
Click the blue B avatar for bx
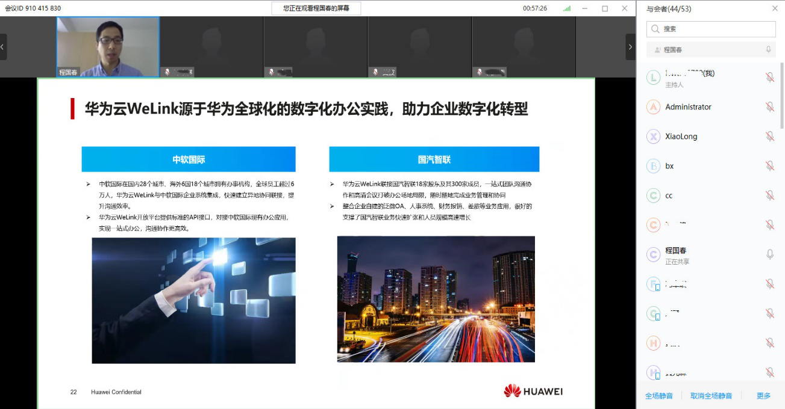pos(654,166)
